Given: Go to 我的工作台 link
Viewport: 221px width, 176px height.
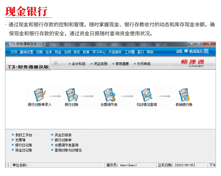Looking at the screenshot, I should (23, 135).
